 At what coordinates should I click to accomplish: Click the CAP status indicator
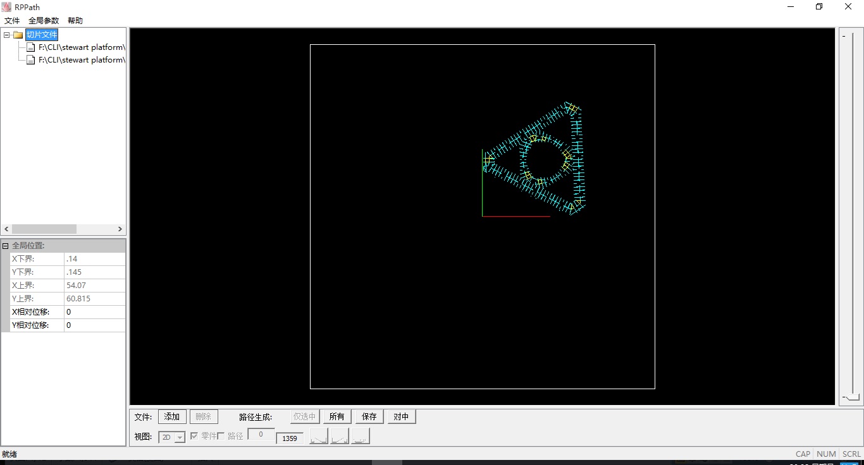click(803, 454)
